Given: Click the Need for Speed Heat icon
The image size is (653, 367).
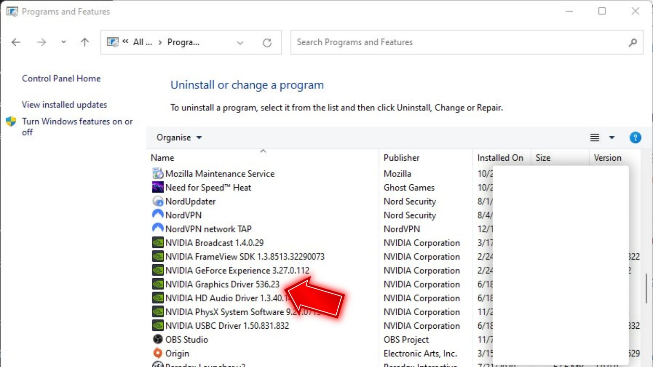Looking at the screenshot, I should point(158,187).
